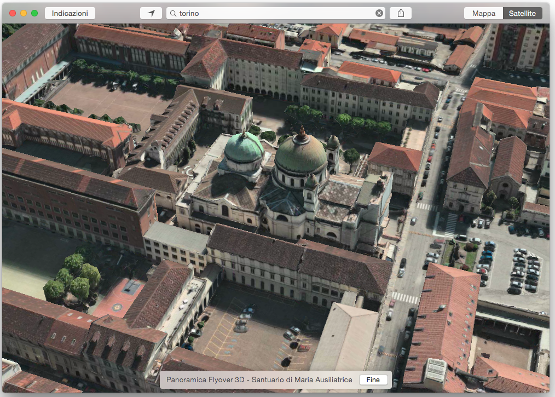Click the large green dome of the sanctuary
Screen dimensions: 555x397
[x=300, y=154]
